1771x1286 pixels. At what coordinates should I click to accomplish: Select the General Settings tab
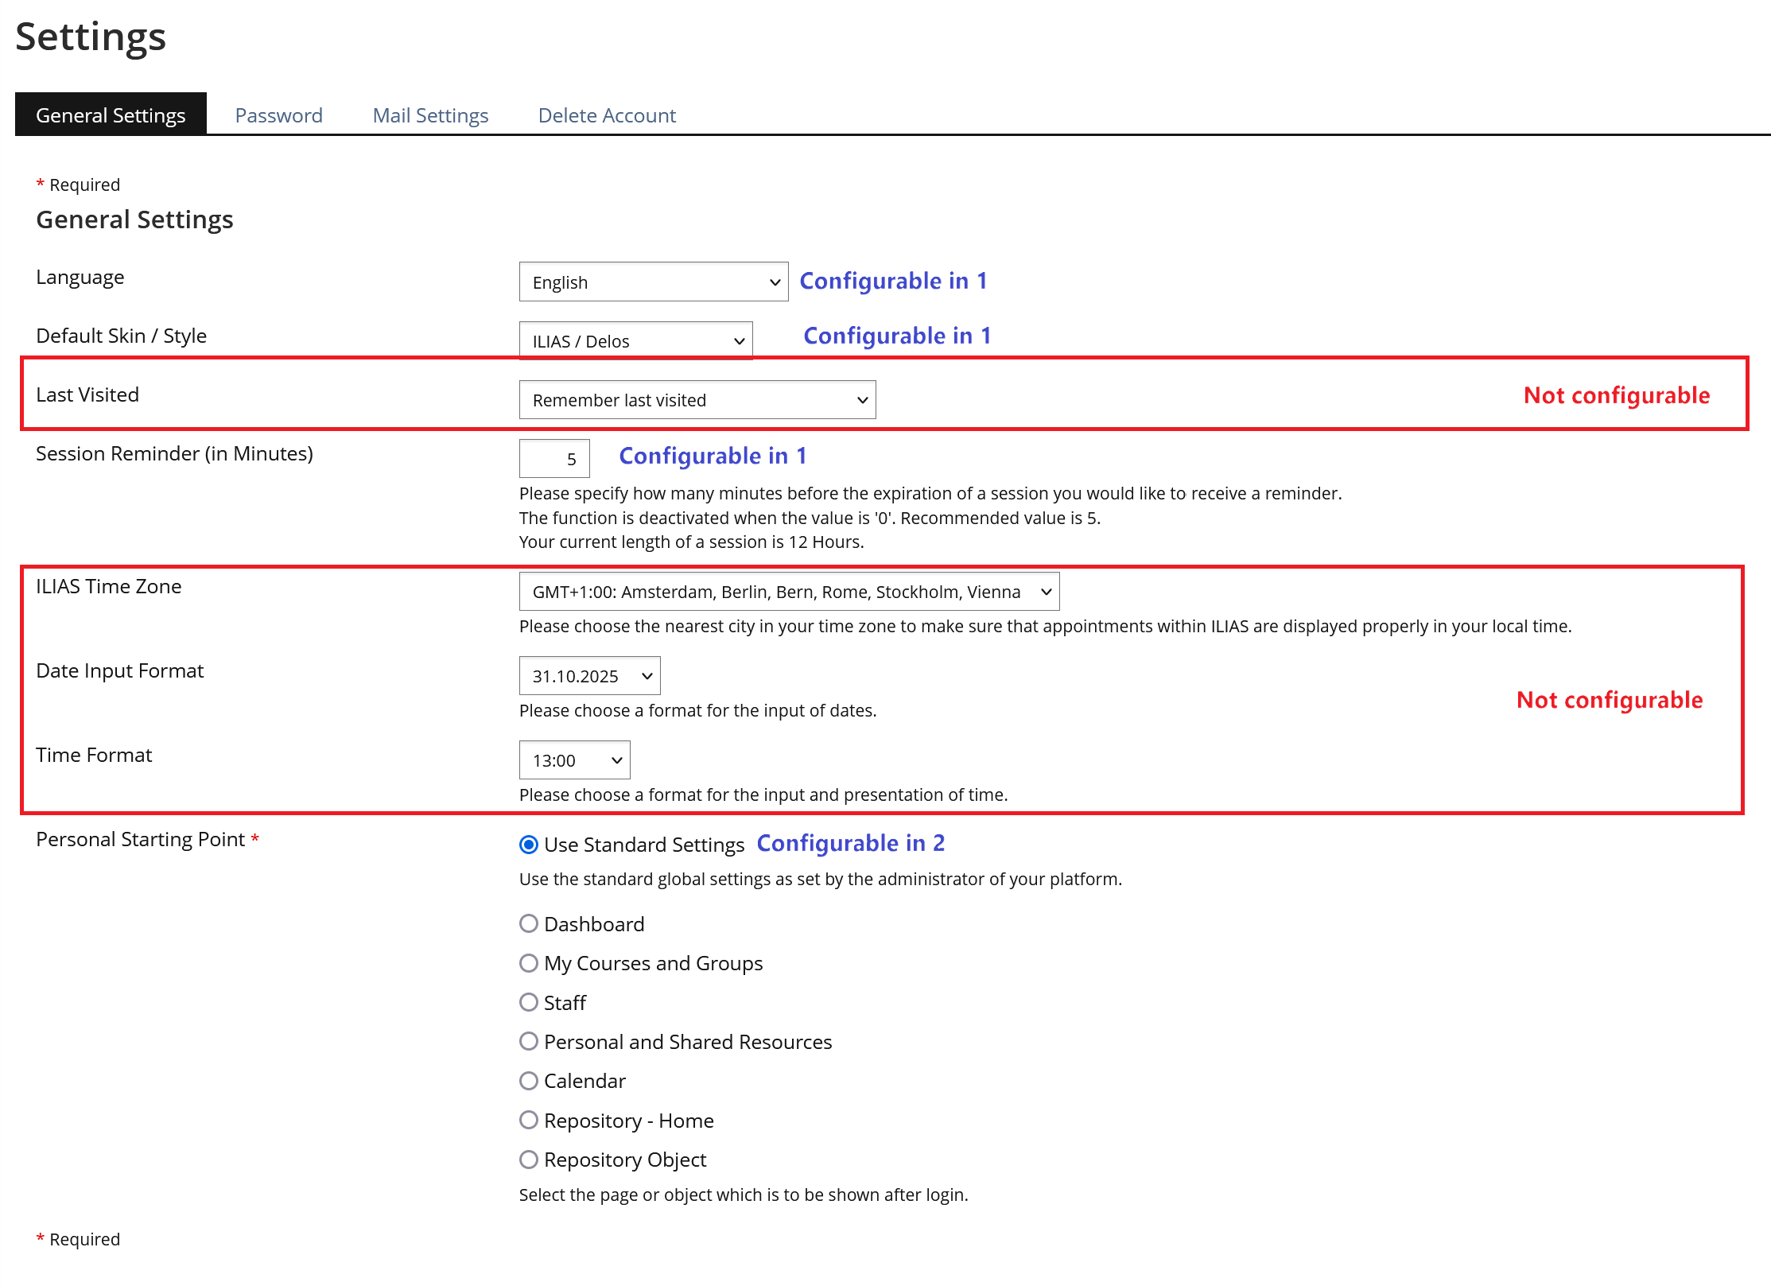coord(111,115)
